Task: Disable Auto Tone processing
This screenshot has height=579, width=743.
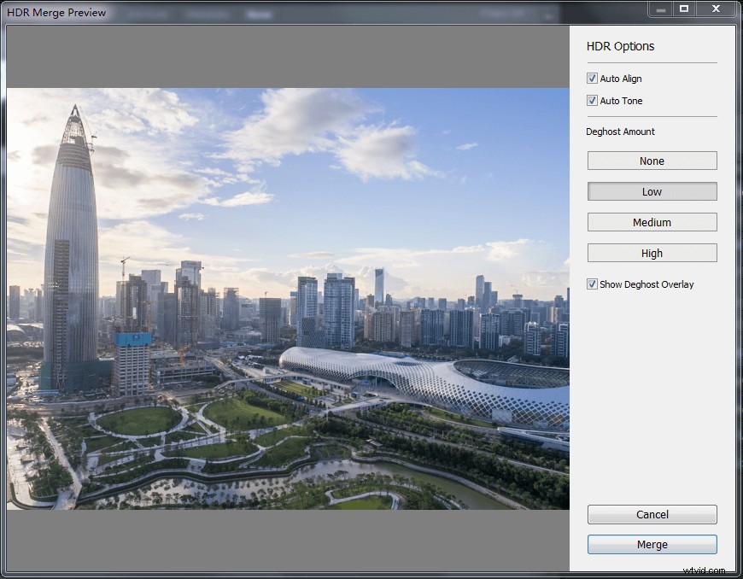Action: coord(592,100)
